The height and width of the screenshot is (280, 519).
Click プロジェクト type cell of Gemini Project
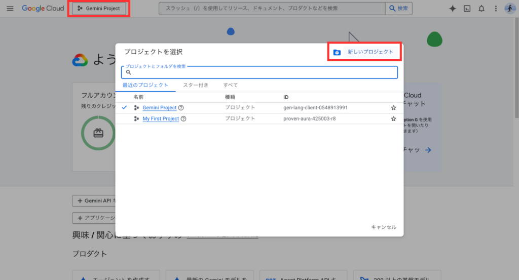(240, 107)
